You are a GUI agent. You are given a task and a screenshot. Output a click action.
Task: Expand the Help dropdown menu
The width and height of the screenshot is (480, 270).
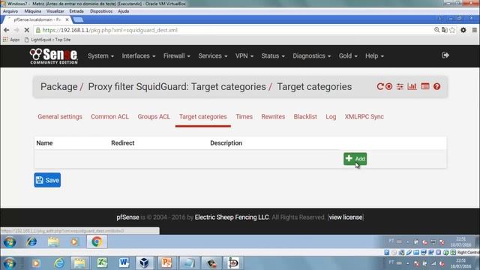click(374, 56)
